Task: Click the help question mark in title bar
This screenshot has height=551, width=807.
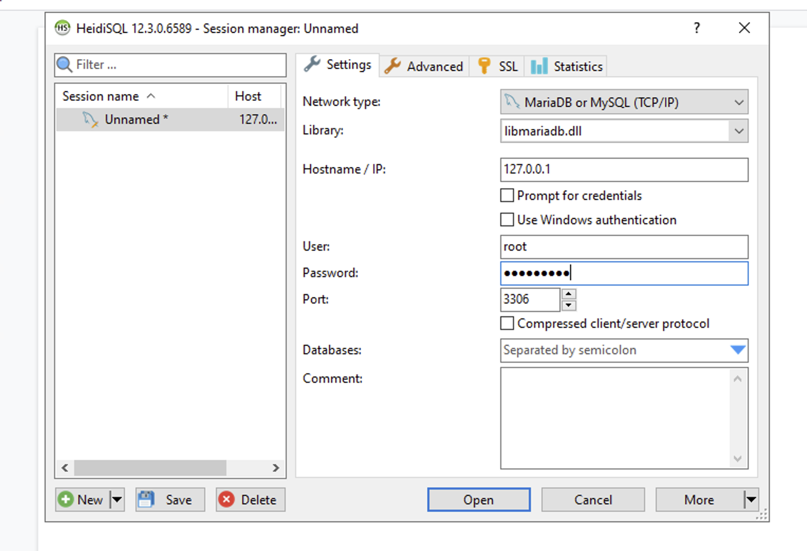Action: pyautogui.click(x=697, y=27)
